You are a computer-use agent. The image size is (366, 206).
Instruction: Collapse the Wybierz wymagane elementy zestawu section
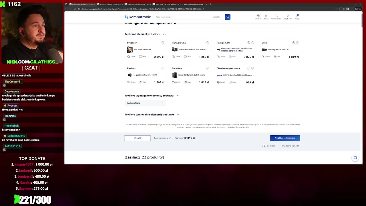tap(178, 96)
